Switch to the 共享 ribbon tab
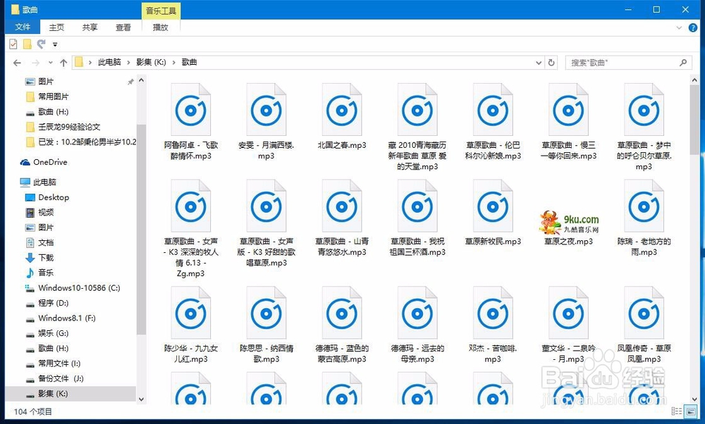705x424 pixels. point(90,27)
